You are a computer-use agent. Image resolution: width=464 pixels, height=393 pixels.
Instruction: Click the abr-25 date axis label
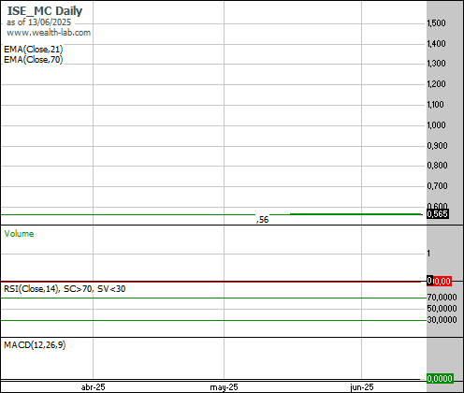coord(93,387)
